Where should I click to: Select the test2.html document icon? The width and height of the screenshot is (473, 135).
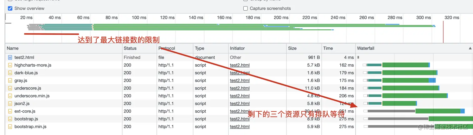(10, 57)
